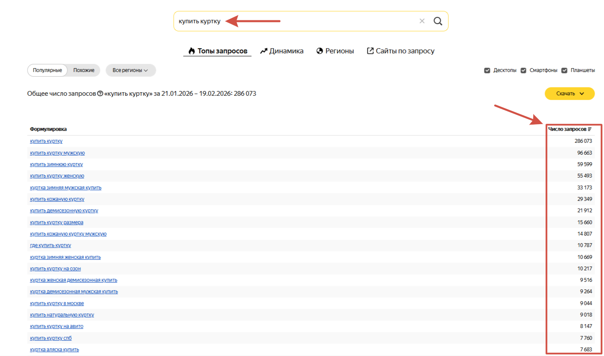Open the куртка аляска купить query
The width and height of the screenshot is (604, 356).
click(x=54, y=350)
